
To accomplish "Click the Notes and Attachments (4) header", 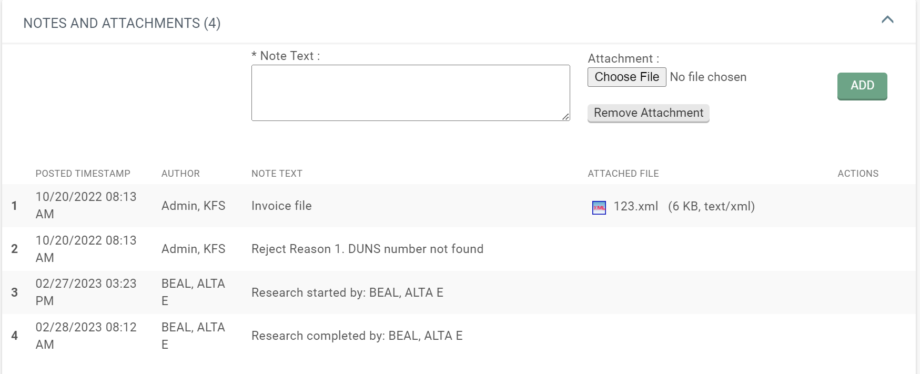I will (x=122, y=23).
